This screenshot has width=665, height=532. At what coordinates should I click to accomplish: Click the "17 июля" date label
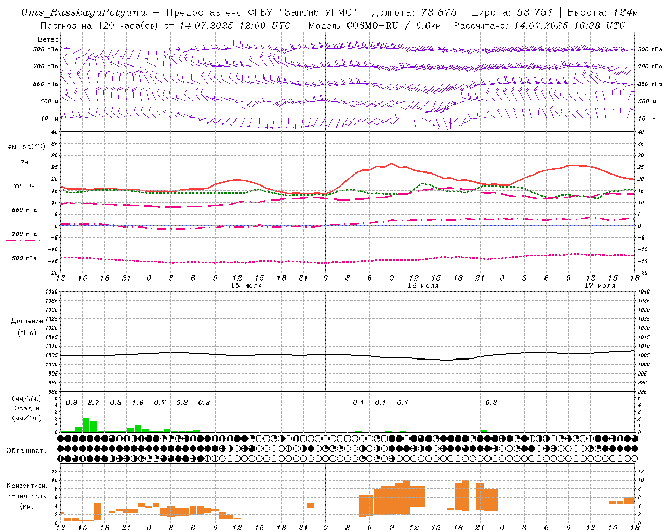[x=600, y=286]
